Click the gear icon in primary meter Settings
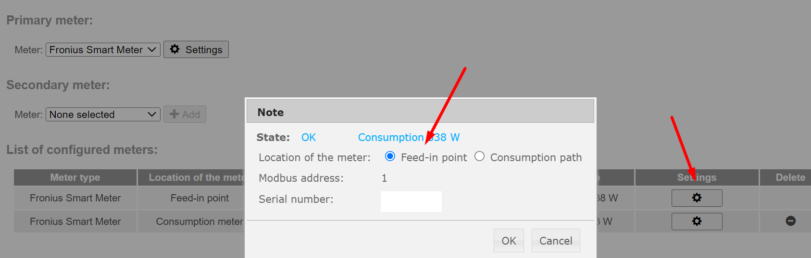The height and width of the screenshot is (258, 811). tap(175, 49)
